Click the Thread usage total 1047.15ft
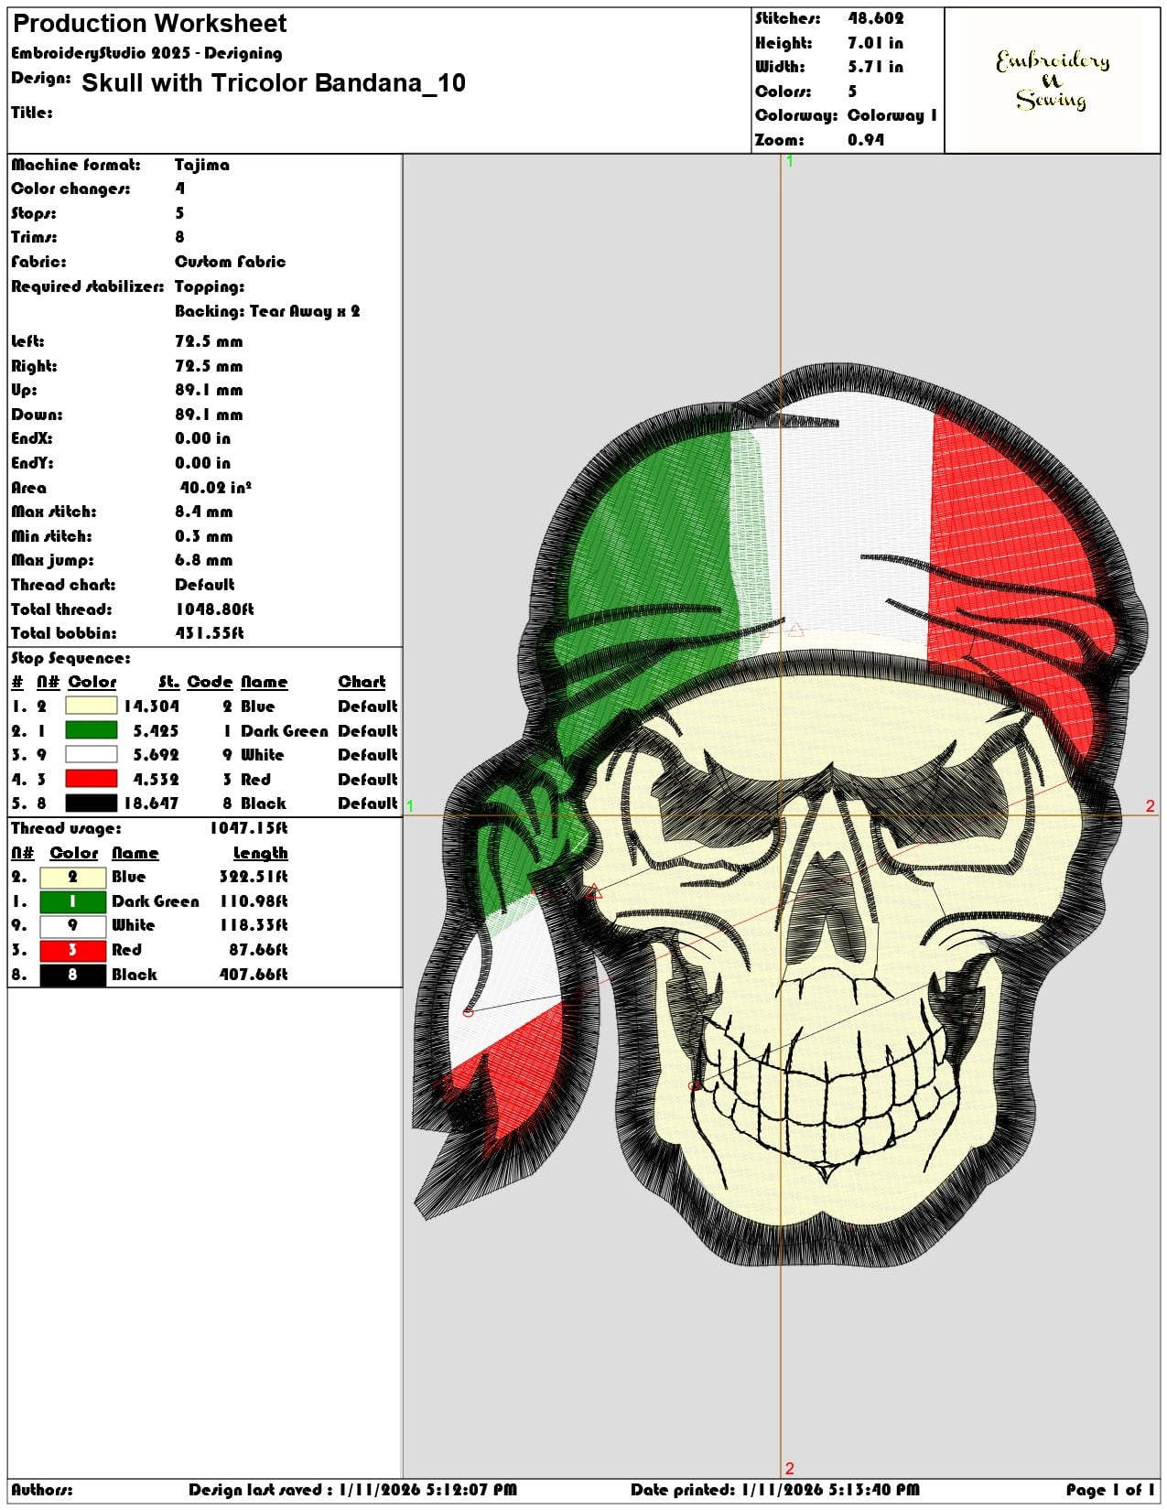The width and height of the screenshot is (1167, 1510). point(248,828)
